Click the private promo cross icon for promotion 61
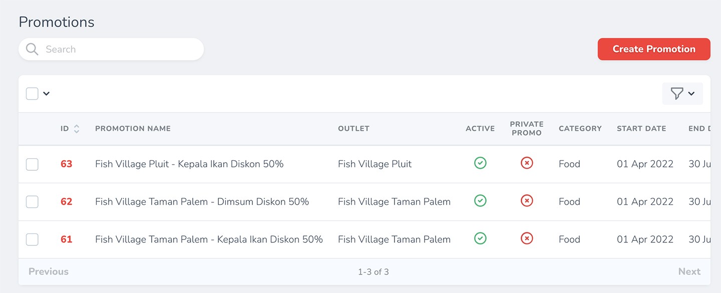Screen dimensions: 721x293 [x=527, y=238]
